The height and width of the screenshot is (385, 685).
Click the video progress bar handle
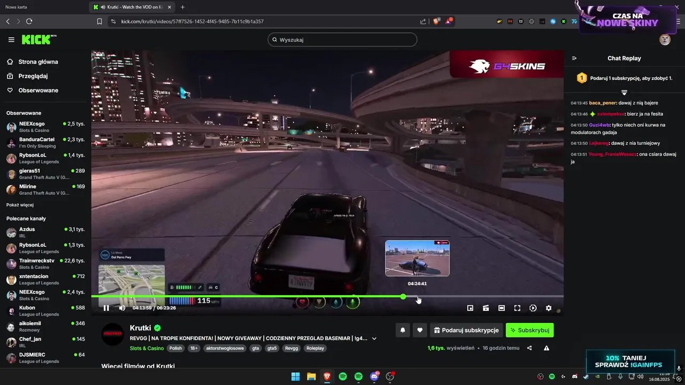(x=403, y=296)
